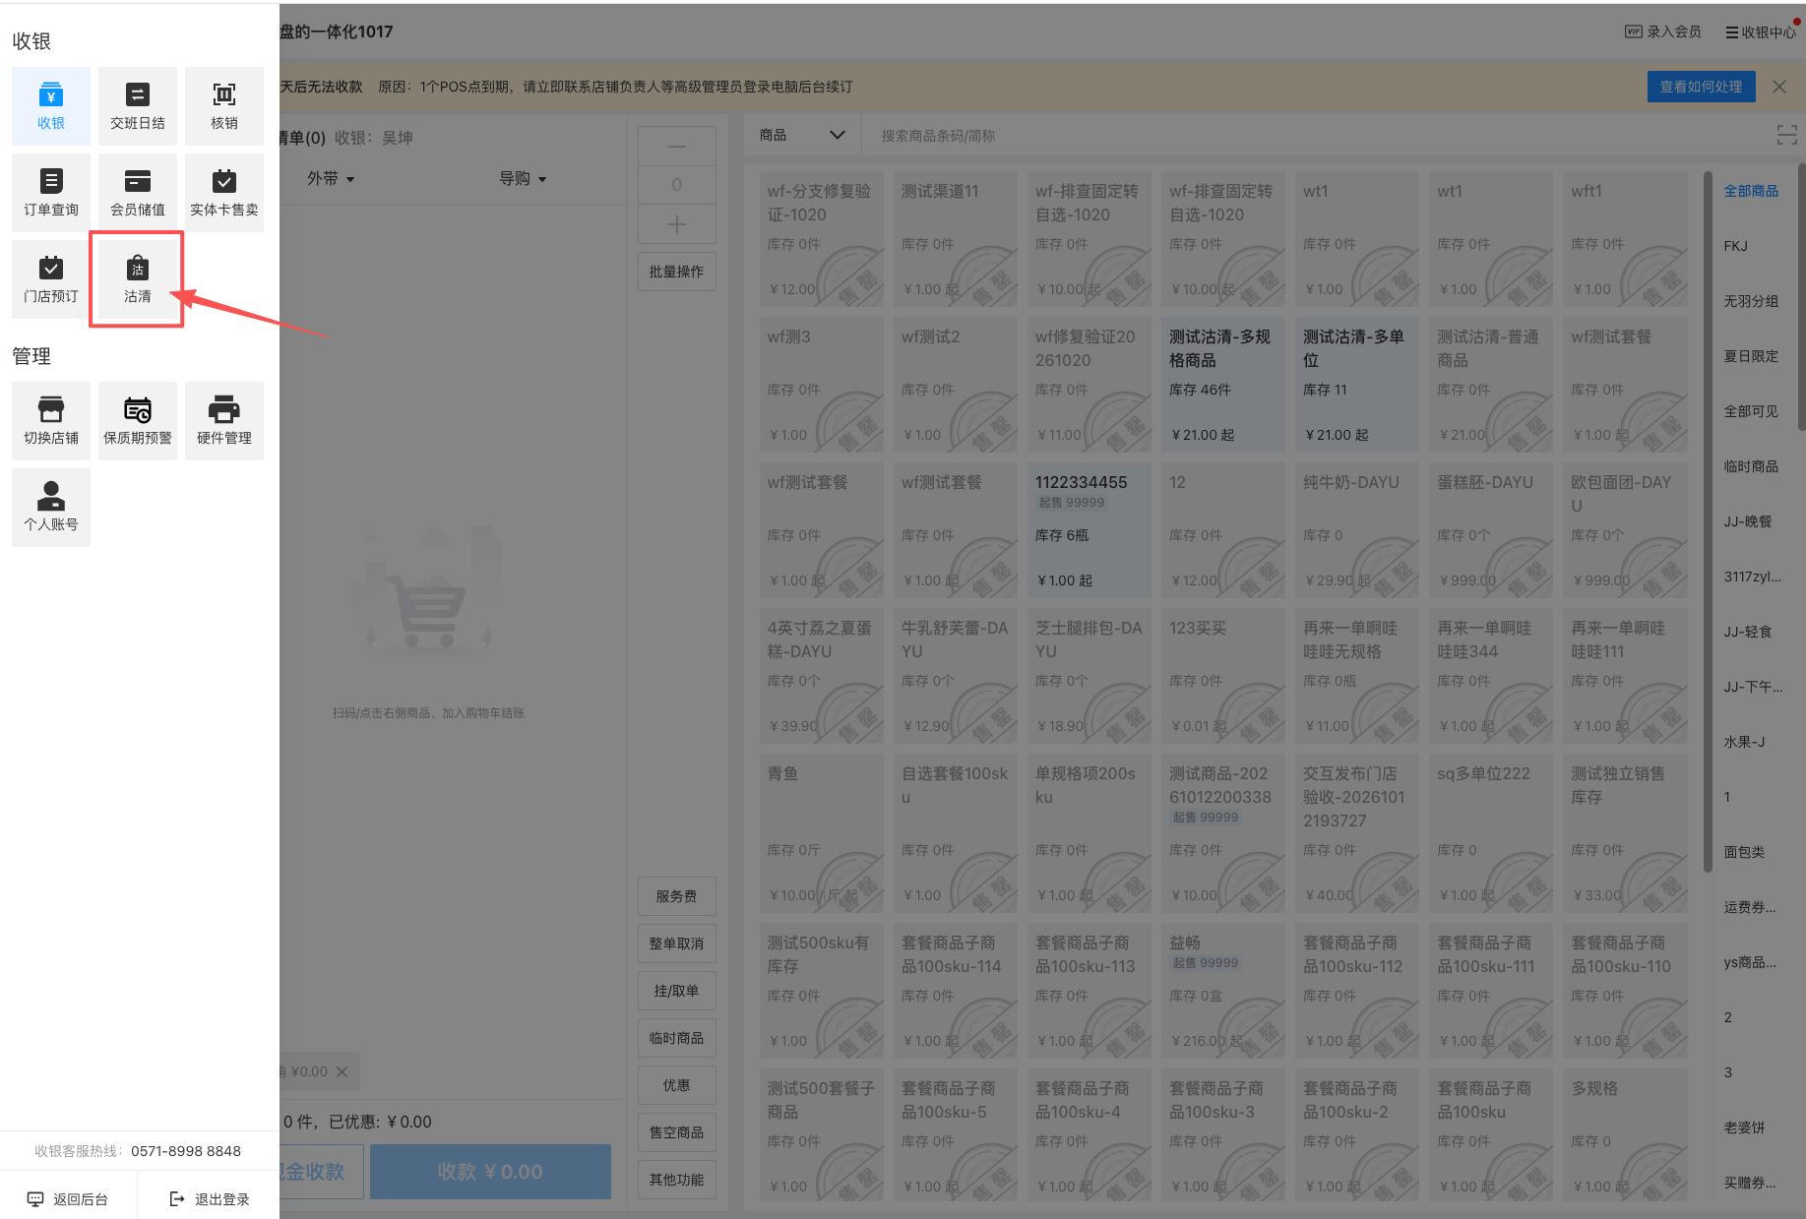Open the 收银中心 menu
This screenshot has height=1219, width=1806.
(x=1761, y=31)
